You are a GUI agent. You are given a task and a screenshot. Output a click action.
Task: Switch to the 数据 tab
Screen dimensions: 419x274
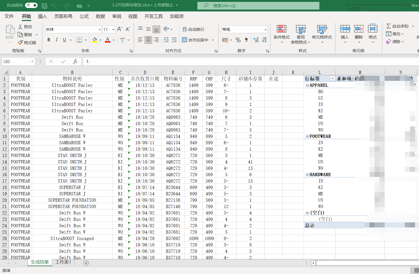(100, 16)
